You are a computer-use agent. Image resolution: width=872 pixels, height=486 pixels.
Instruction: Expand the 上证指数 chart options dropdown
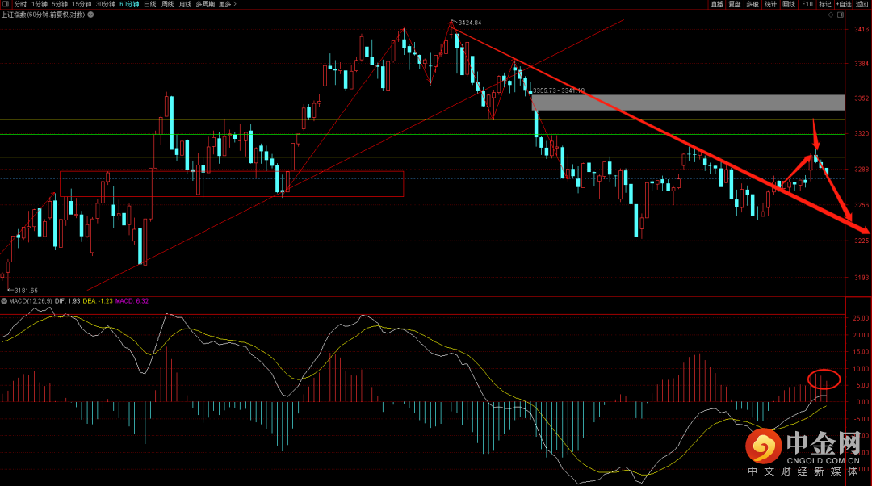point(91,15)
